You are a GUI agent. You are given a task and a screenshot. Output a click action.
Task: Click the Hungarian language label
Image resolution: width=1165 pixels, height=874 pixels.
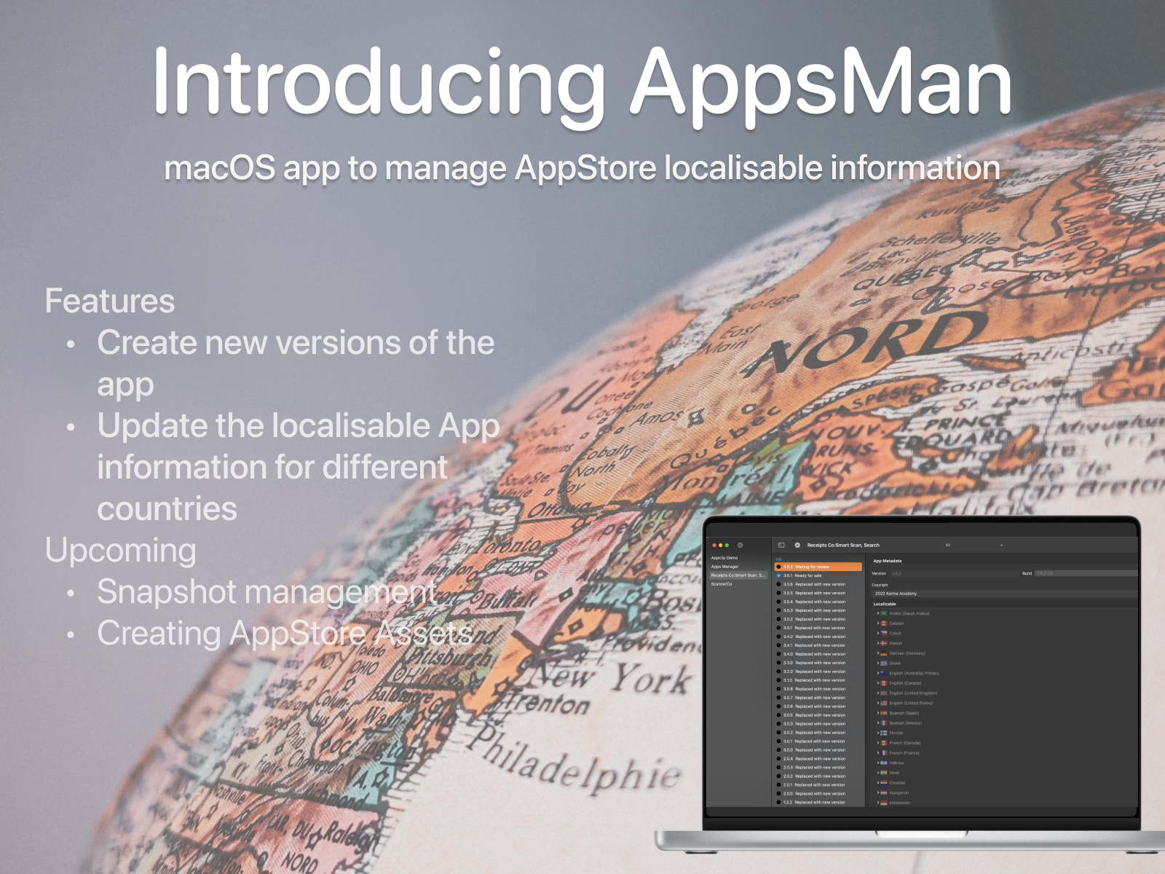[899, 792]
